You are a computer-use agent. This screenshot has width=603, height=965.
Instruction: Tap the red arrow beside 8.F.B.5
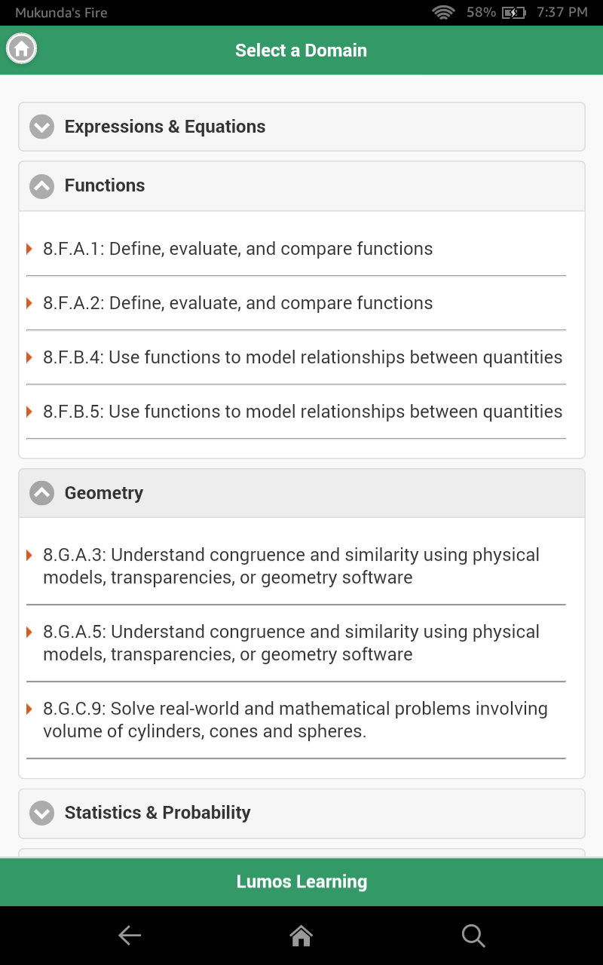(x=29, y=412)
